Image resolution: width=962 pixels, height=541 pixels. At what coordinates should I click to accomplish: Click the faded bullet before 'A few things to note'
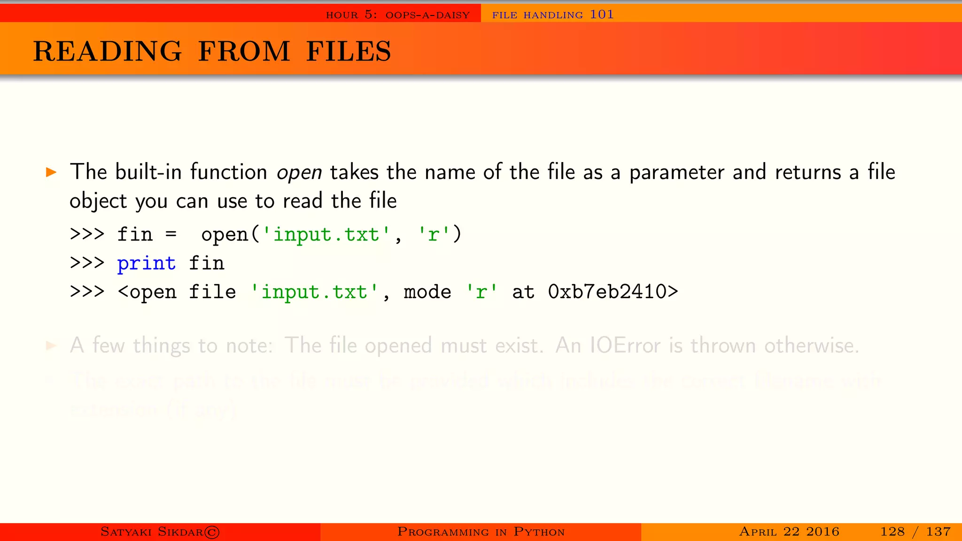tap(51, 347)
